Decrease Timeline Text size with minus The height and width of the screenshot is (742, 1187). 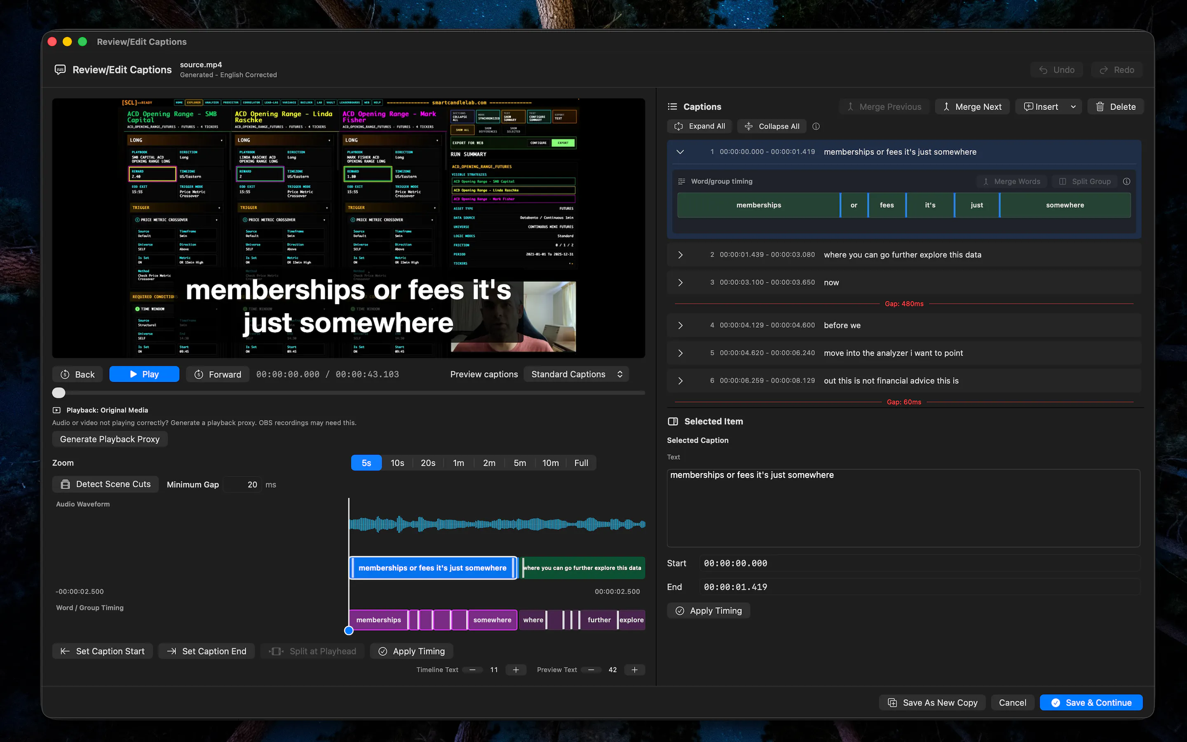tap(472, 669)
